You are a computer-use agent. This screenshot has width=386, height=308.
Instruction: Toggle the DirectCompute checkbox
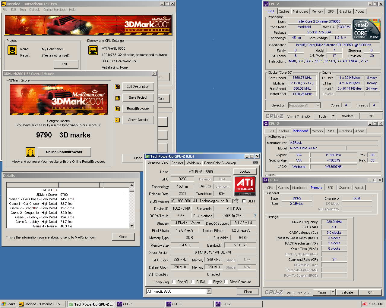[x=226, y=282]
